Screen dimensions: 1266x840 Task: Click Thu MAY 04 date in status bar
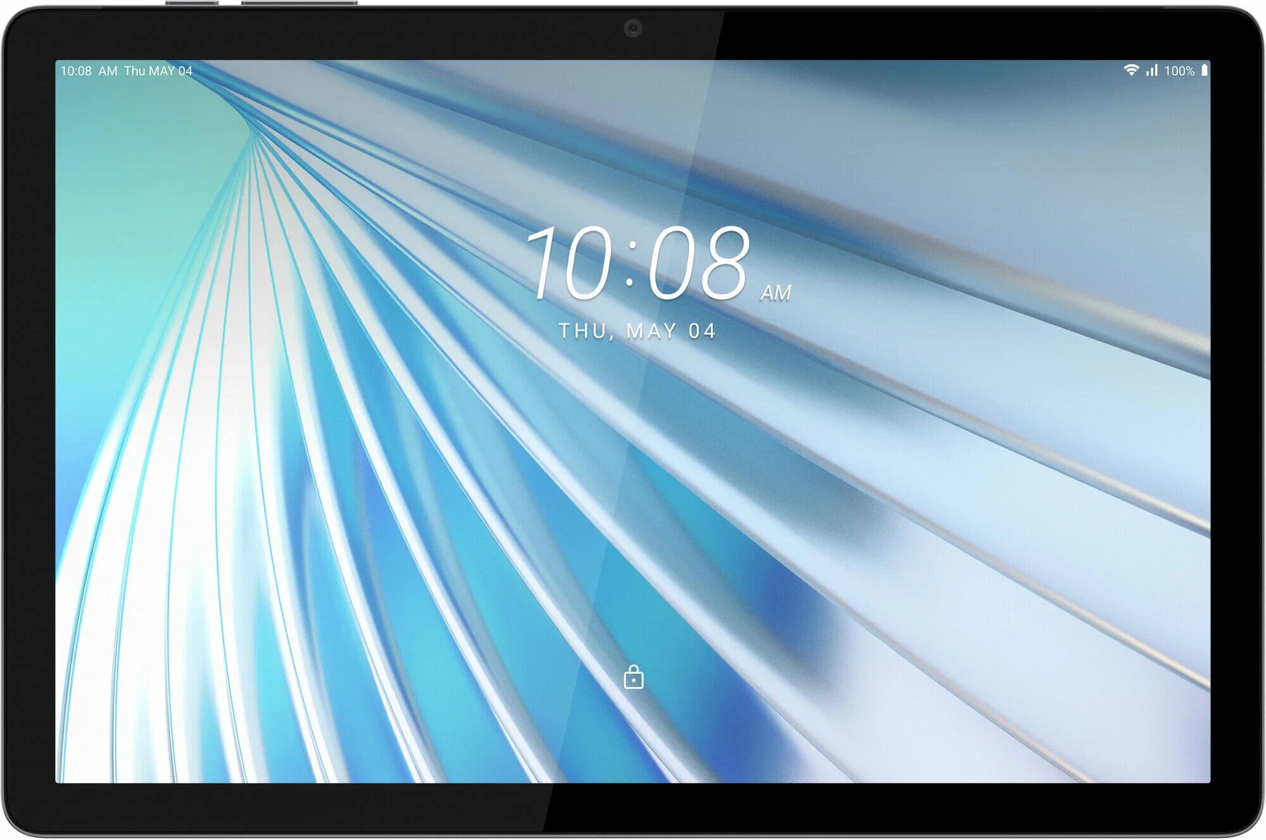tap(158, 71)
